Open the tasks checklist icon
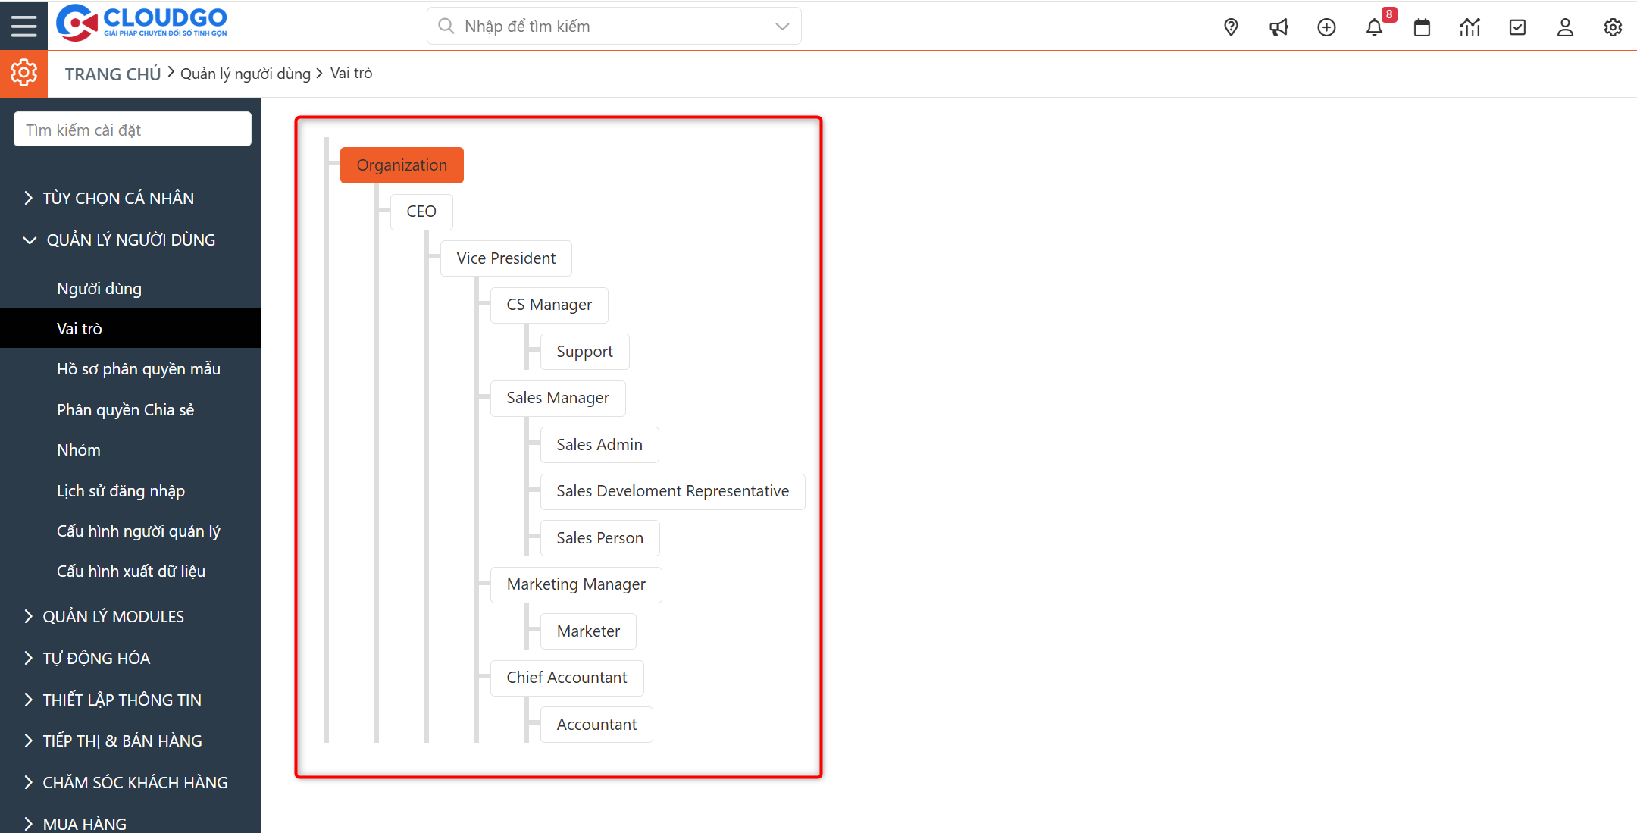1637x833 pixels. 1517,27
